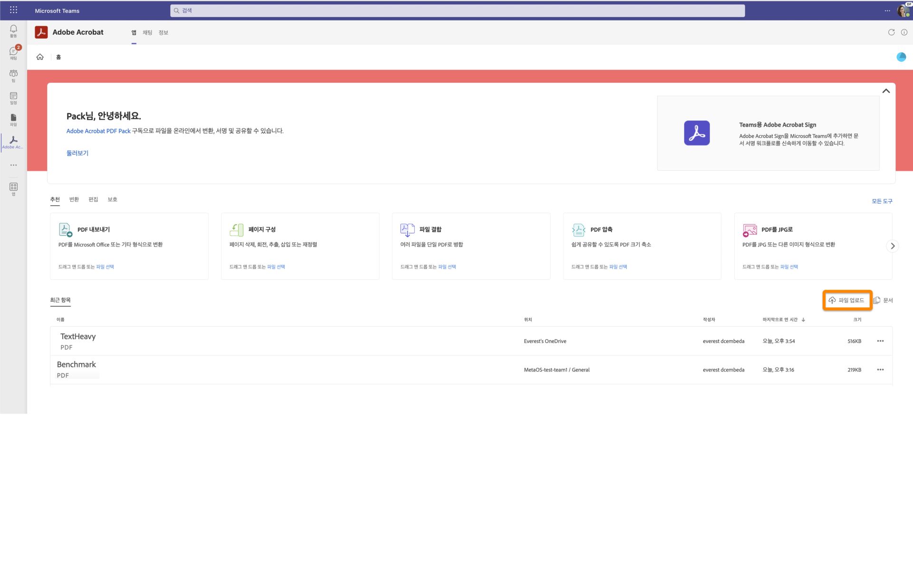
Task: Open Chat with 2 unread messages
Action: click(x=13, y=53)
